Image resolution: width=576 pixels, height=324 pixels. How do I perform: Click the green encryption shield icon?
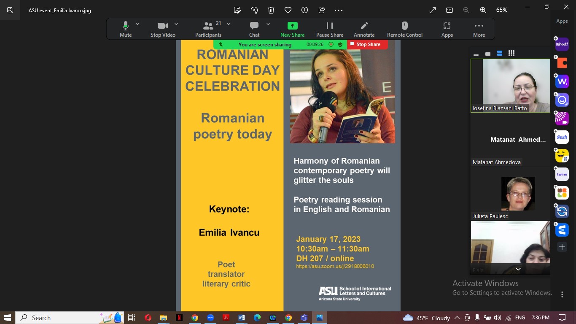(x=340, y=44)
